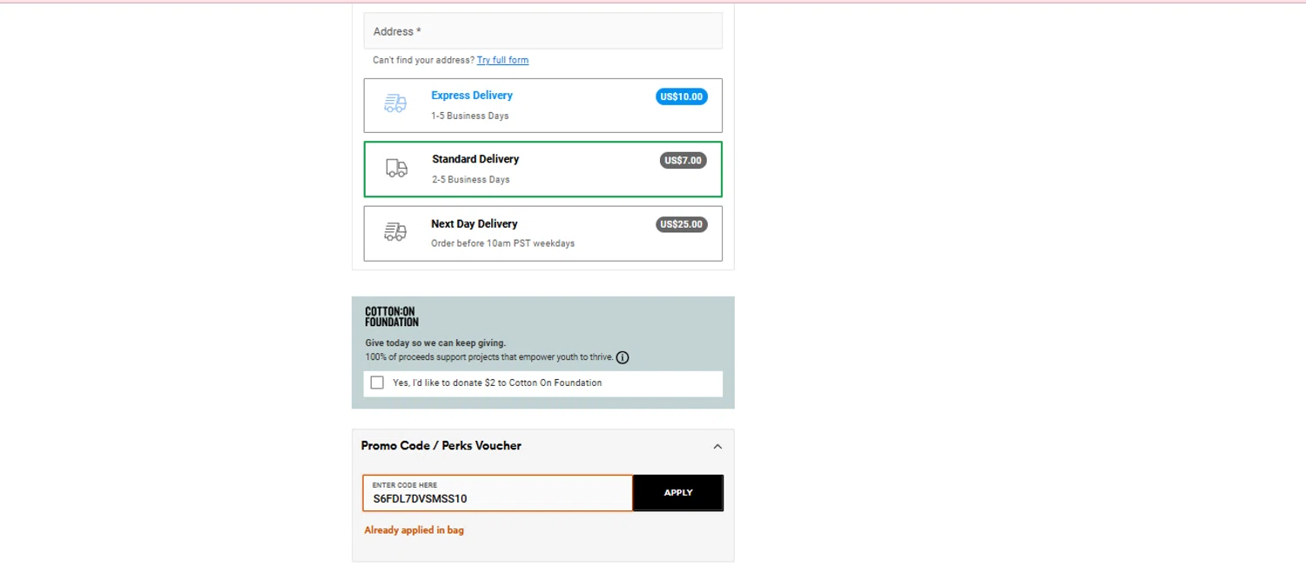Click the promo code entry field
The image size is (1306, 579).
498,493
